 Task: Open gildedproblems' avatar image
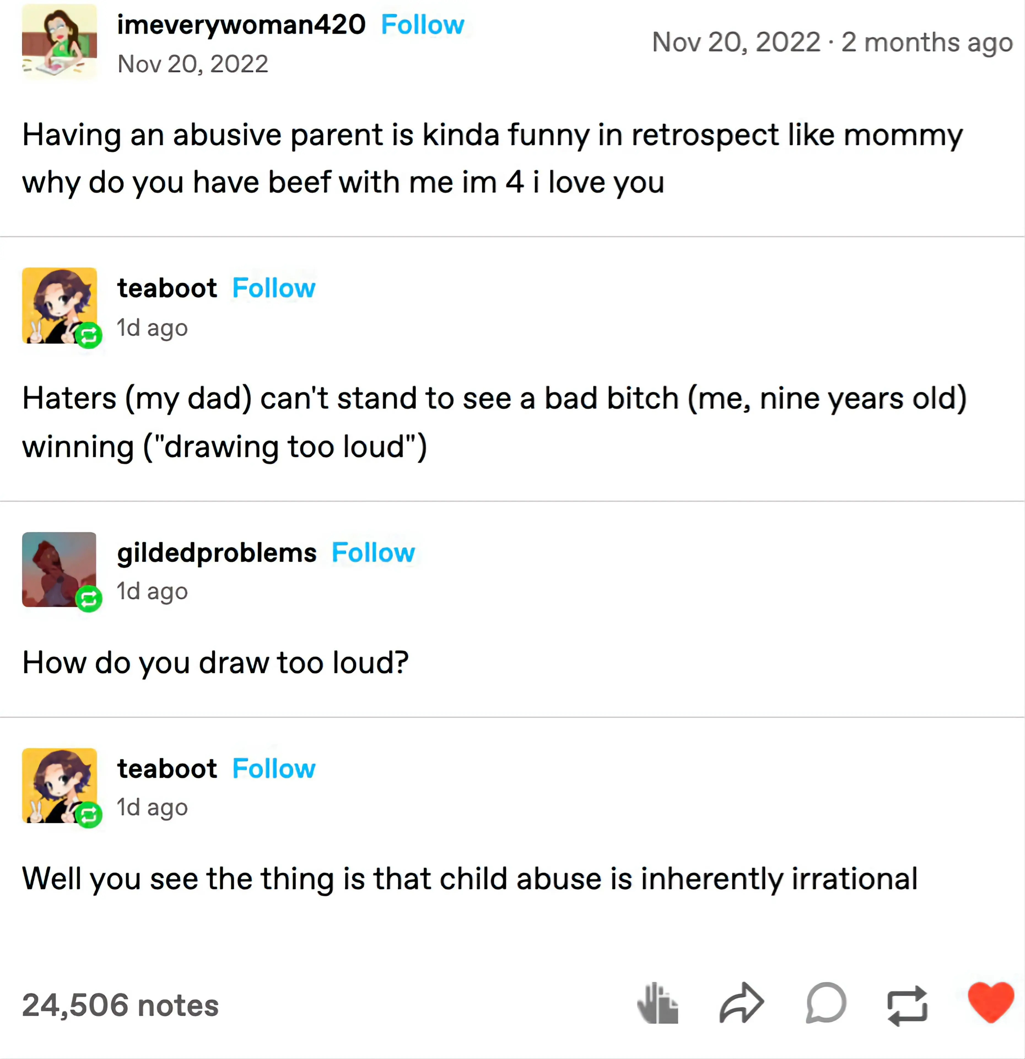60,570
